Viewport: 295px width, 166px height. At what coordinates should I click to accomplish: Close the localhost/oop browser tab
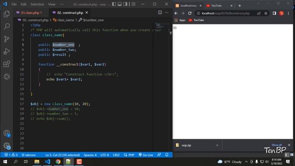click(x=201, y=6)
